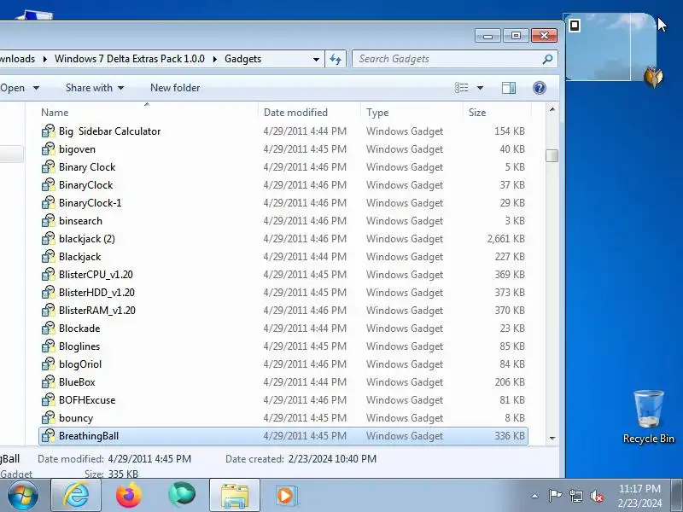Select the bigoven gadget file icon
The width and height of the screenshot is (683, 512).
[49, 148]
